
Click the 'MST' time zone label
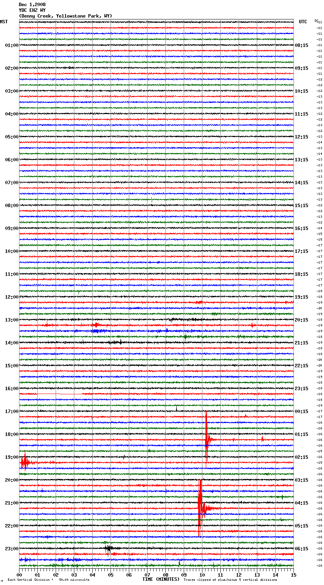pos(4,22)
